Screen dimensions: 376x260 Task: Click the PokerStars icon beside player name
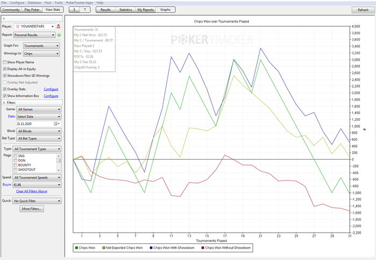point(17,26)
